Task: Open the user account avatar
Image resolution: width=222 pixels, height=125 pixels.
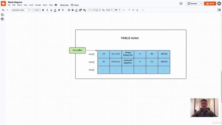Action: (x=219, y=3)
